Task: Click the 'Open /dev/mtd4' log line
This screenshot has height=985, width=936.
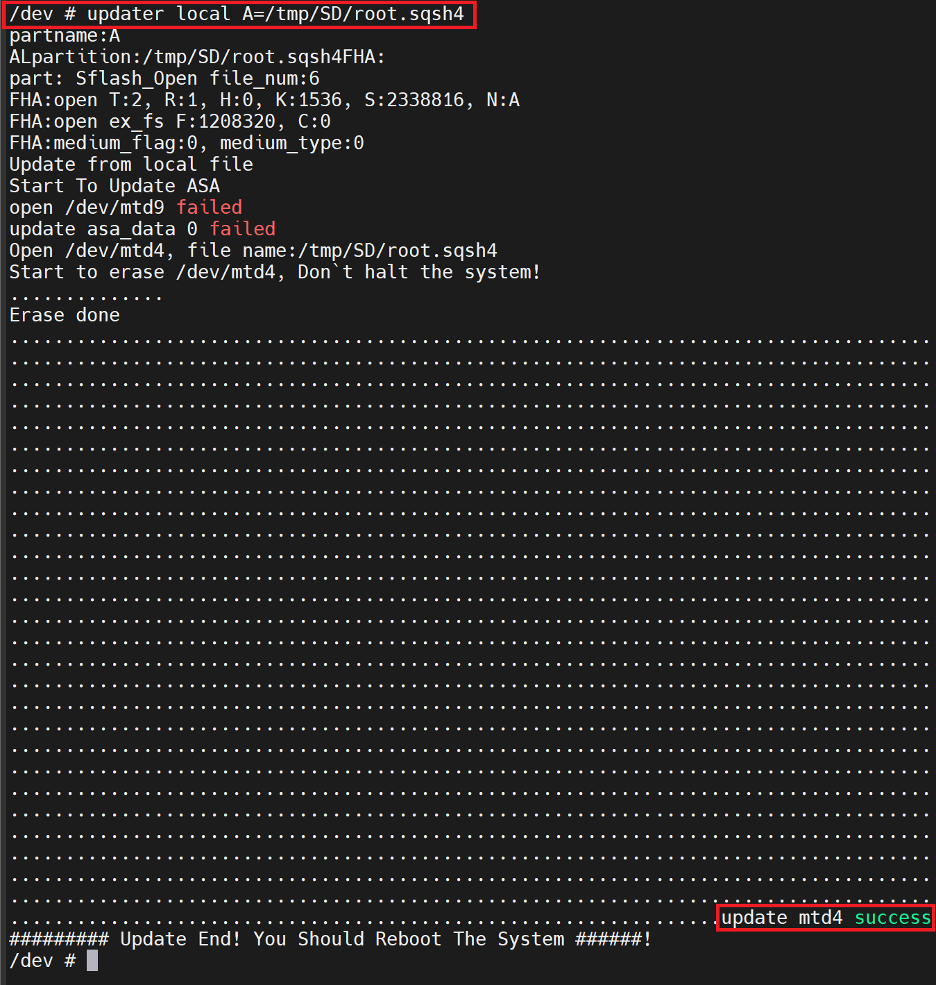Action: tap(253, 250)
